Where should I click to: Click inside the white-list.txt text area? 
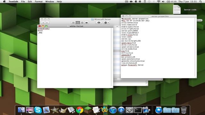(x=74, y=58)
